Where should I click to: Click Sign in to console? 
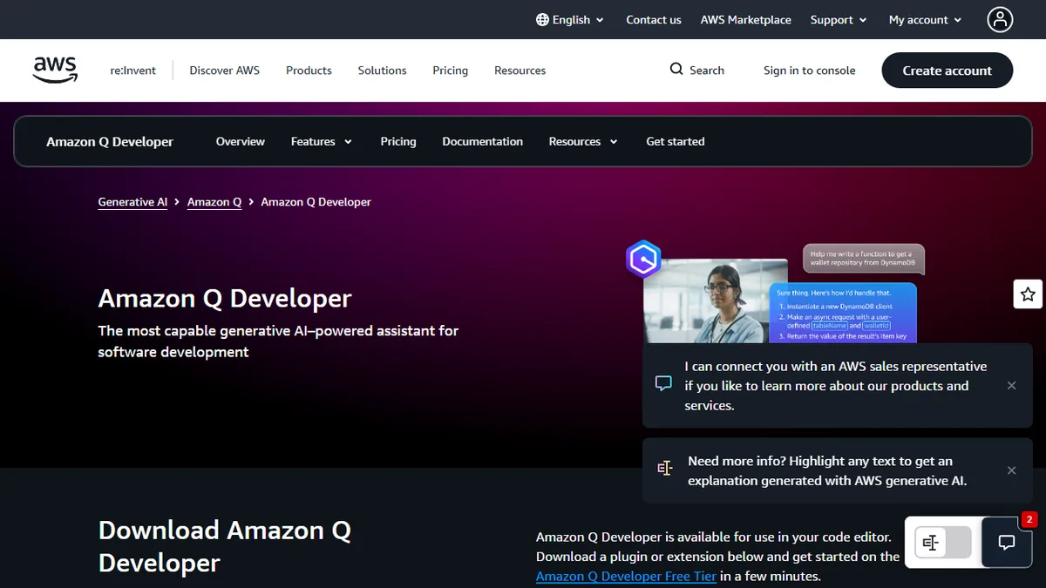click(809, 71)
